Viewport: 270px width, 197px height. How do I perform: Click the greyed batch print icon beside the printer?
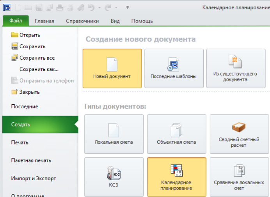70,7
